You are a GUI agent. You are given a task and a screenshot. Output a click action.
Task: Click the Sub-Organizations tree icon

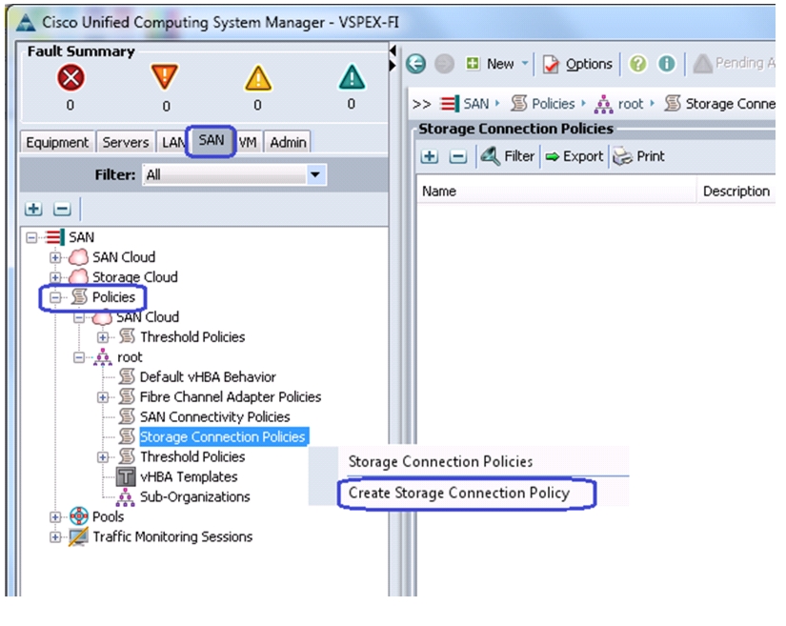tap(126, 496)
